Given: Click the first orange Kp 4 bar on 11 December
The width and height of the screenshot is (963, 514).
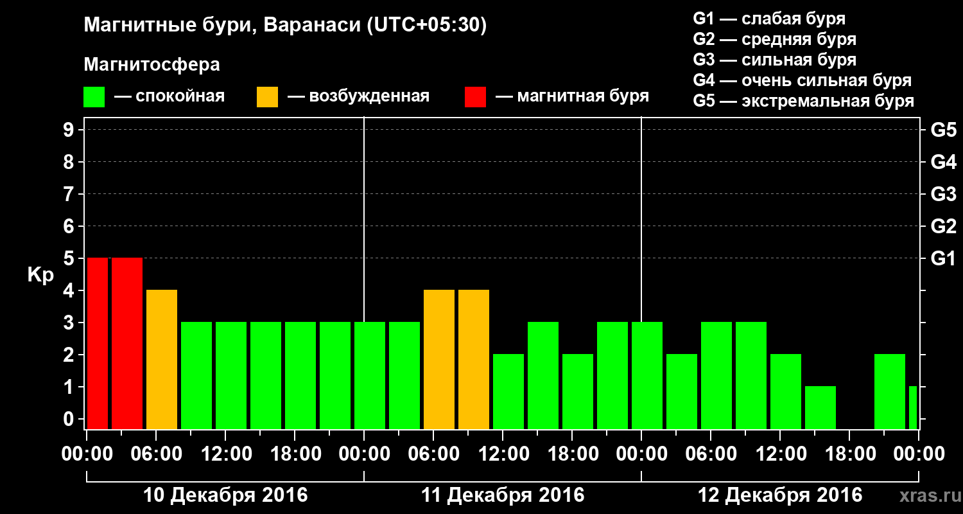Looking at the screenshot, I should (439, 359).
